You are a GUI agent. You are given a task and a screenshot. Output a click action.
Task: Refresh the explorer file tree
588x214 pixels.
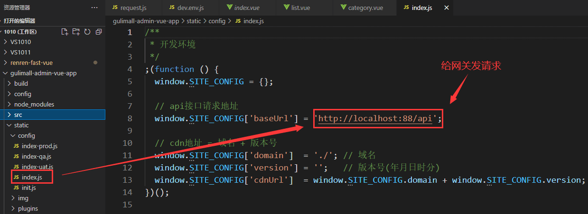point(87,32)
